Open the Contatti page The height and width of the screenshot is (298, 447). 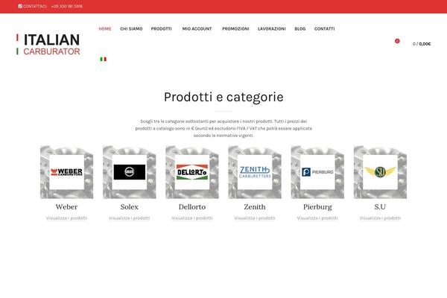click(x=324, y=29)
